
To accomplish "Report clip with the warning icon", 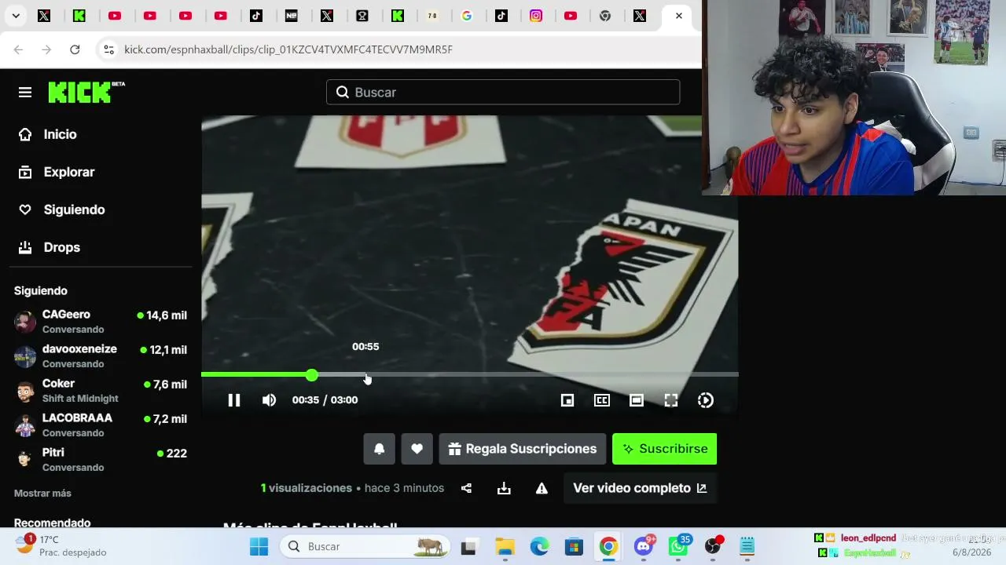I will click(x=542, y=488).
